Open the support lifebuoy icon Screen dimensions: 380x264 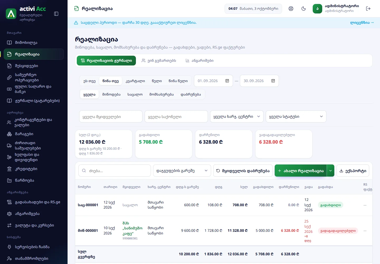291,9
